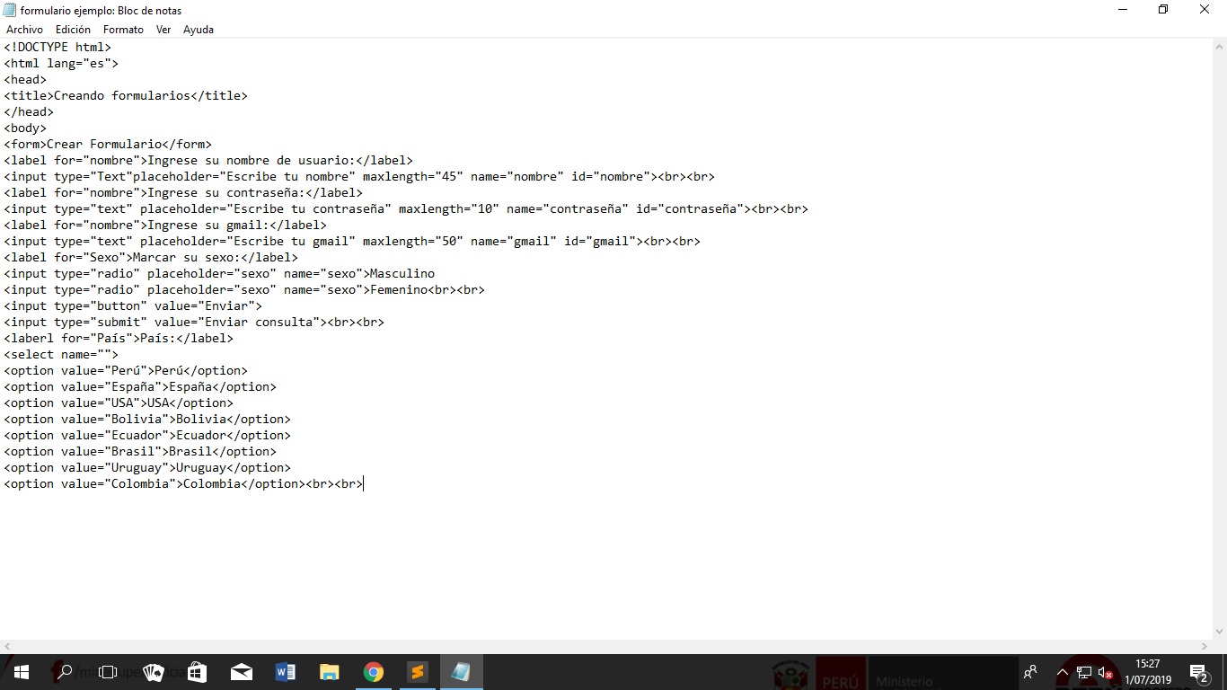Open Microsoft Word from taskbar
1227x690 pixels.
click(286, 672)
